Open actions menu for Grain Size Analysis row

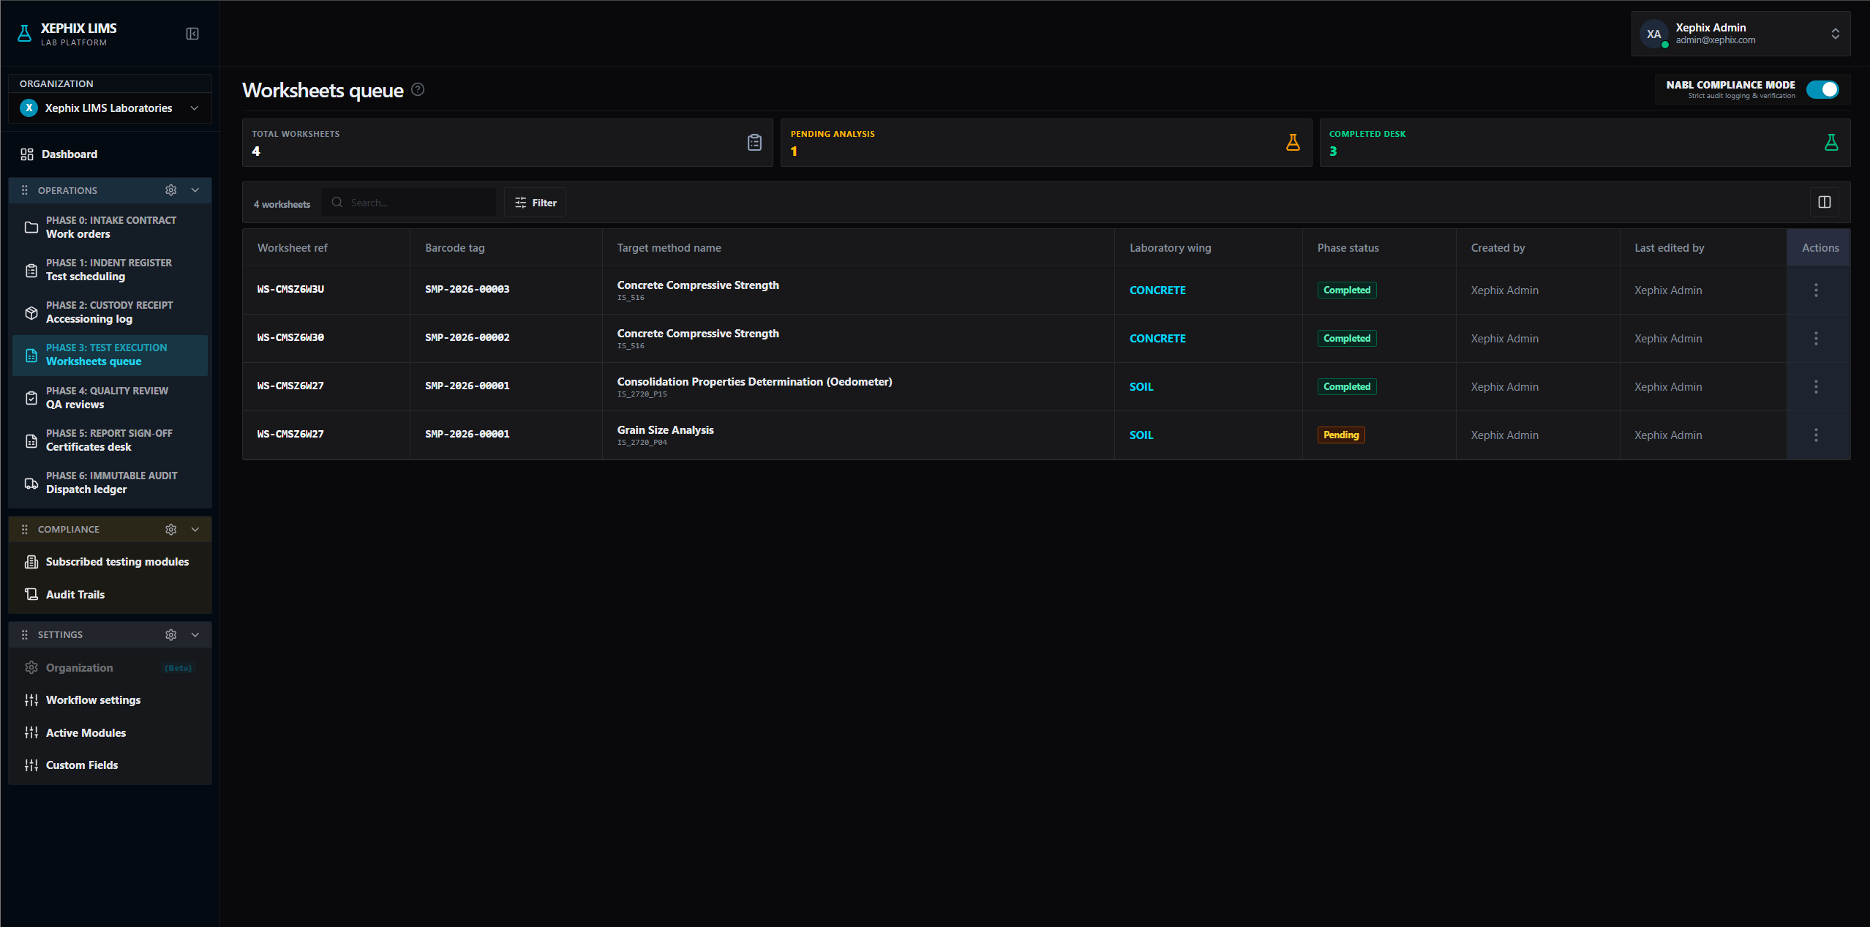(x=1816, y=435)
